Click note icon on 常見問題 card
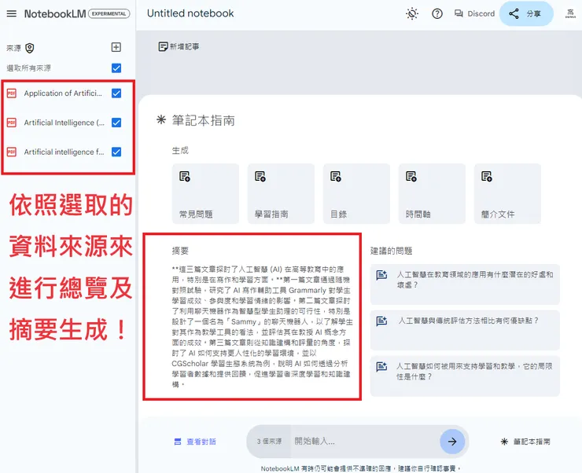The width and height of the screenshot is (582, 473). 185,177
